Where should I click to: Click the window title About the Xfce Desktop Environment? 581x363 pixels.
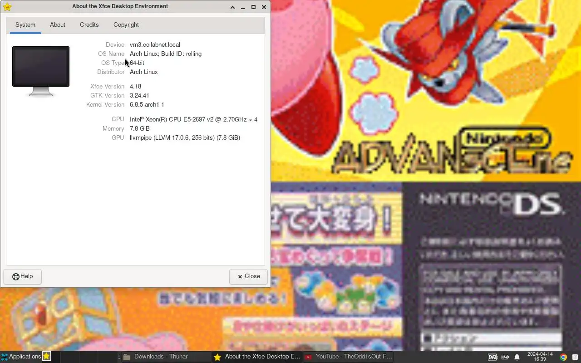tap(120, 6)
